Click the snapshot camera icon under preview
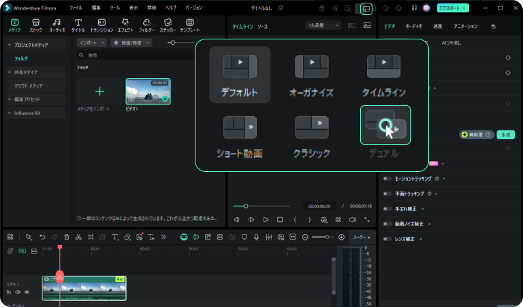 [x=338, y=220]
